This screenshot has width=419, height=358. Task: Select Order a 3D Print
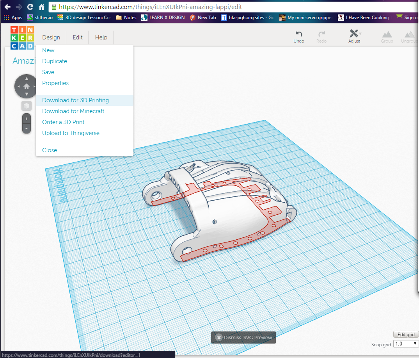(84, 122)
